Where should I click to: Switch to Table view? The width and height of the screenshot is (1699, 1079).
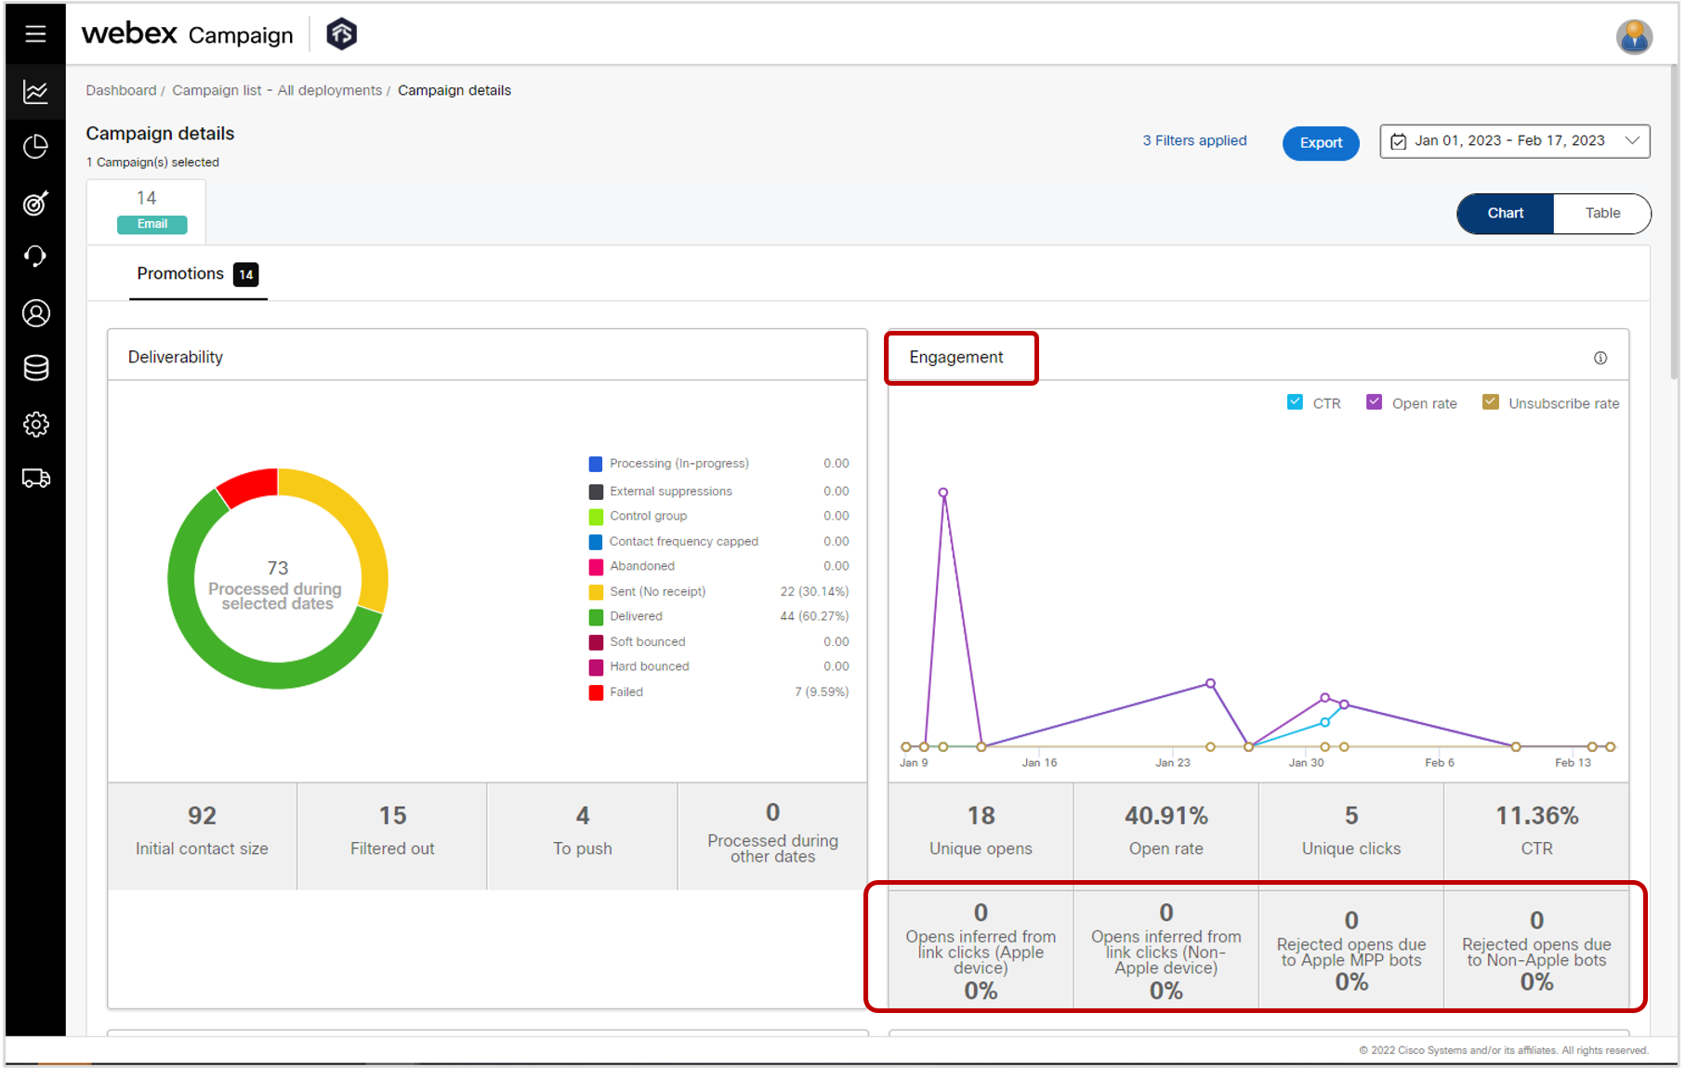(1602, 214)
